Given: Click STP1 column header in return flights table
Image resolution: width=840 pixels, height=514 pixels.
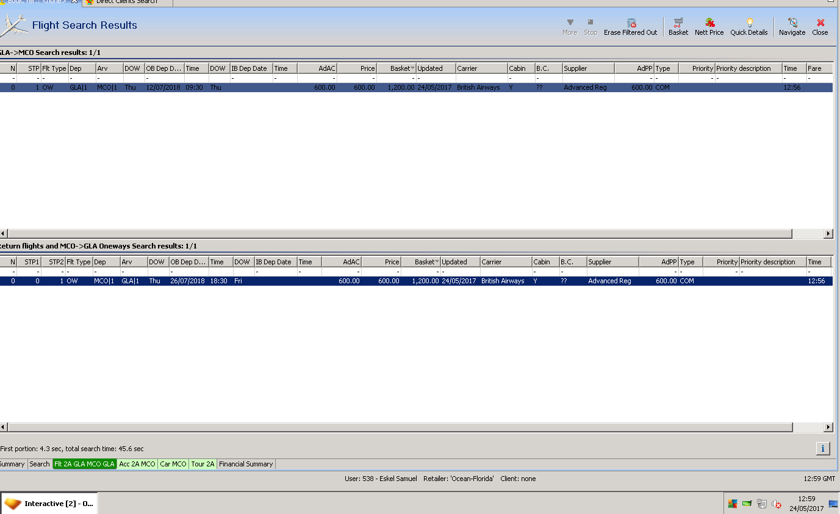Looking at the screenshot, I should coord(29,262).
